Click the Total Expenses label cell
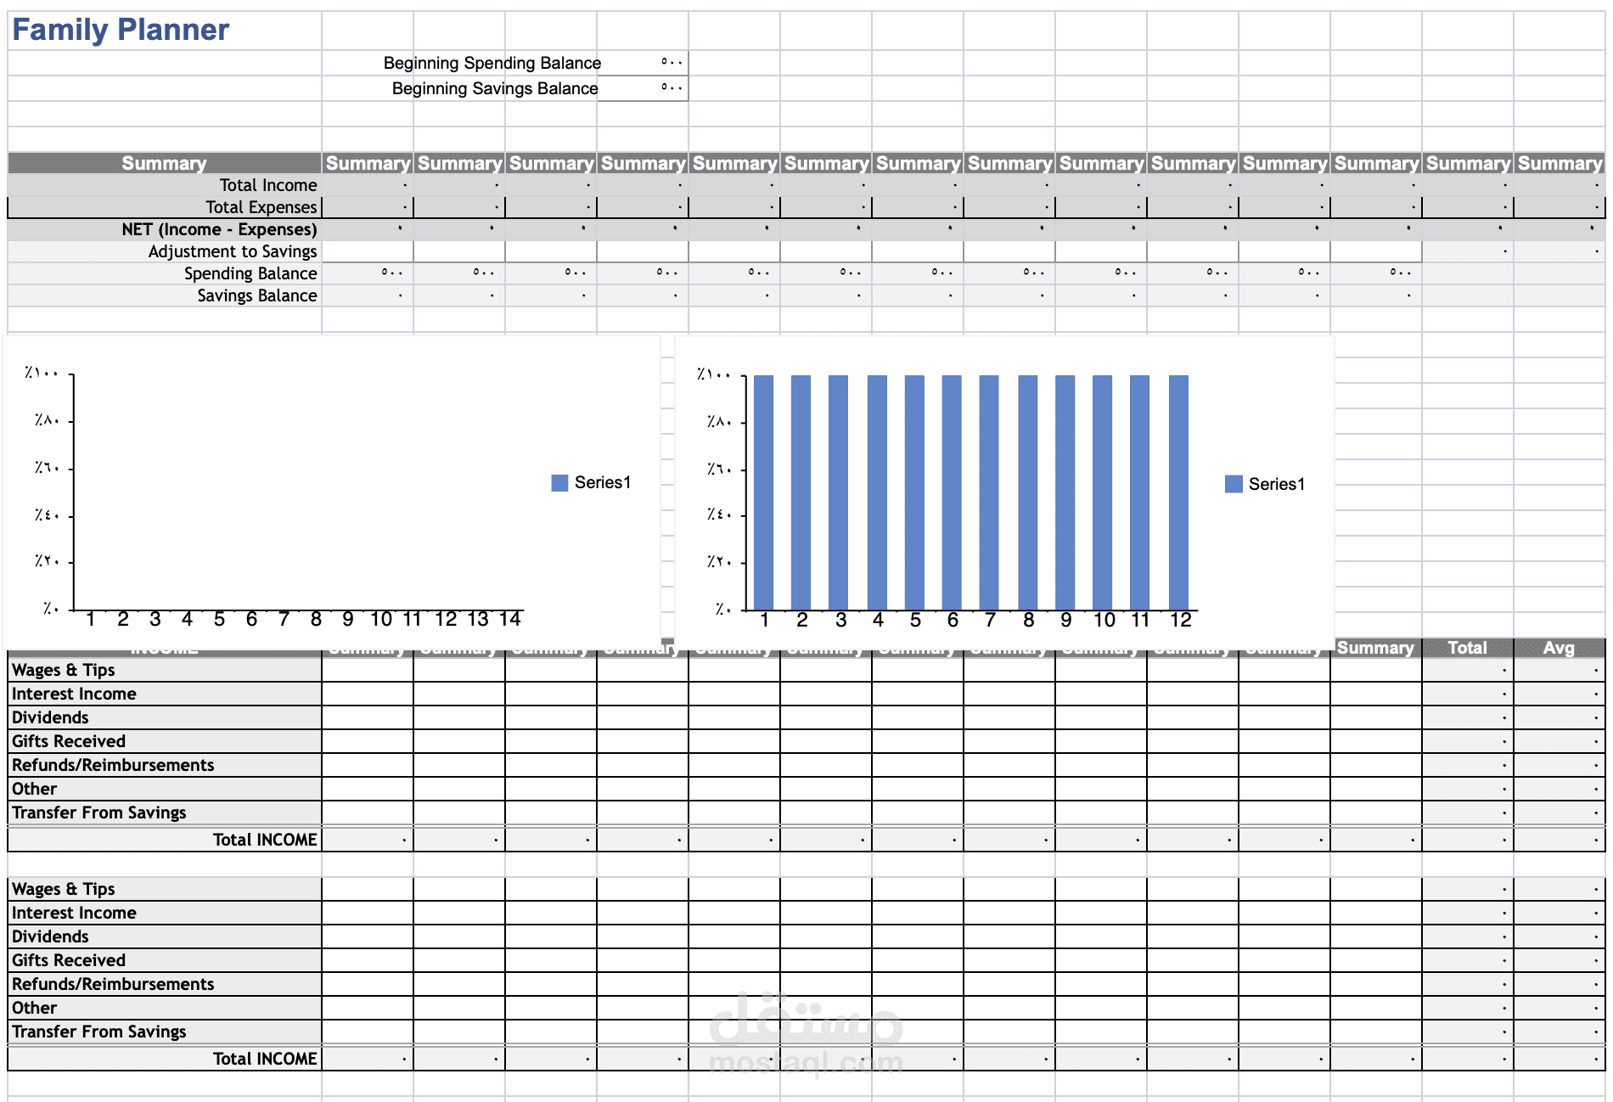Image resolution: width=1613 pixels, height=1102 pixels. [x=261, y=206]
